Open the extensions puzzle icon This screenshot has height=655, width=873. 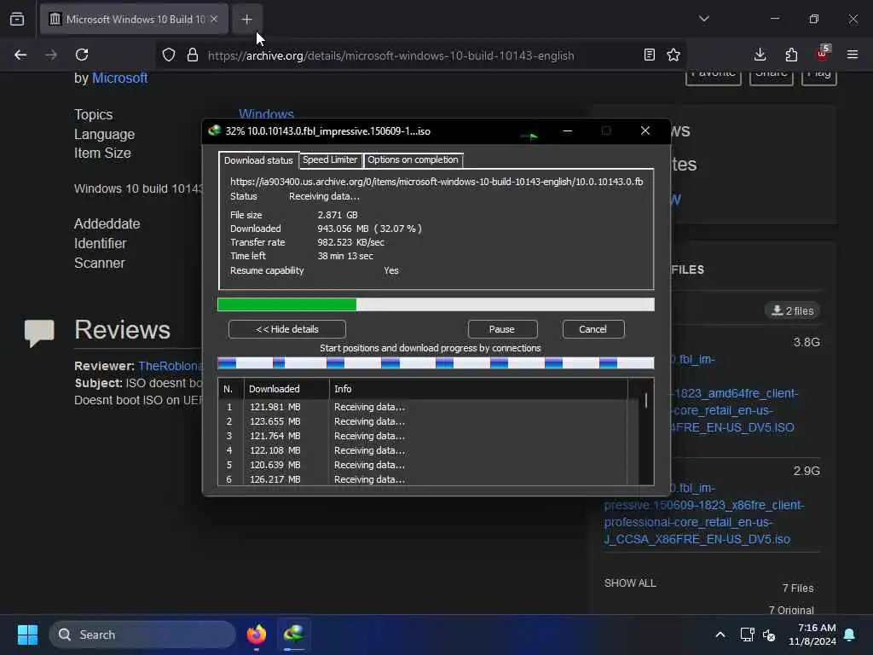pos(791,55)
